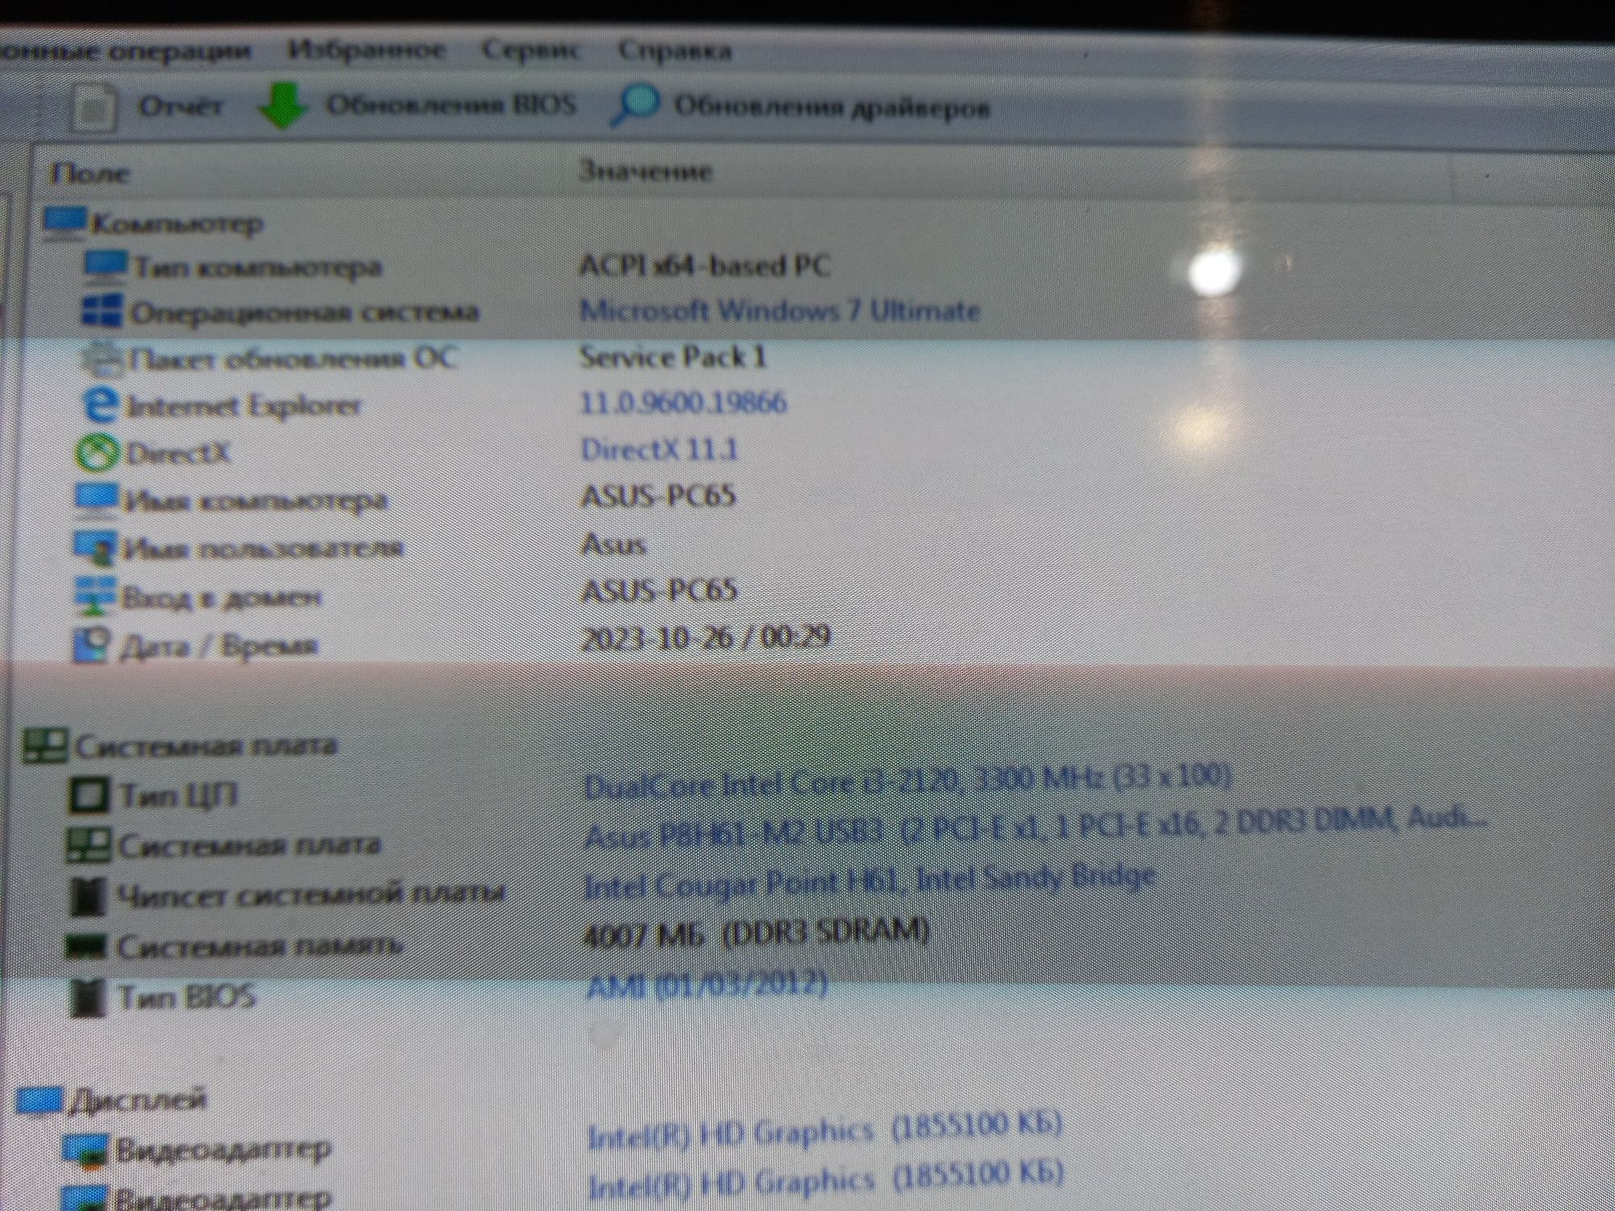
Task: Open second Intel(R) HD Graphics link
Action: (x=825, y=1178)
